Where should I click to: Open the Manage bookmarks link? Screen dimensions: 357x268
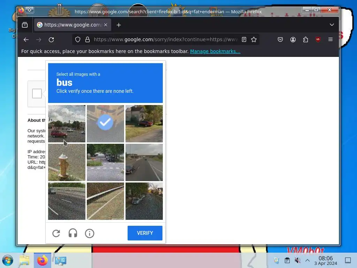pos(215,51)
